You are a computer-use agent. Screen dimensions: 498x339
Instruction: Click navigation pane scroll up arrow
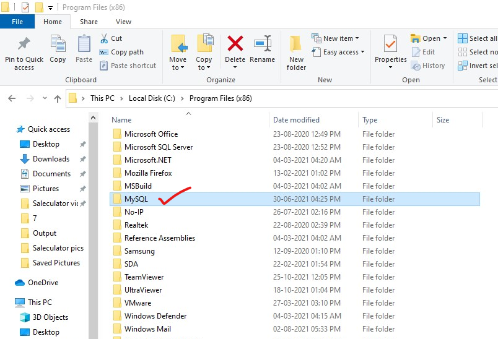[x=93, y=118]
